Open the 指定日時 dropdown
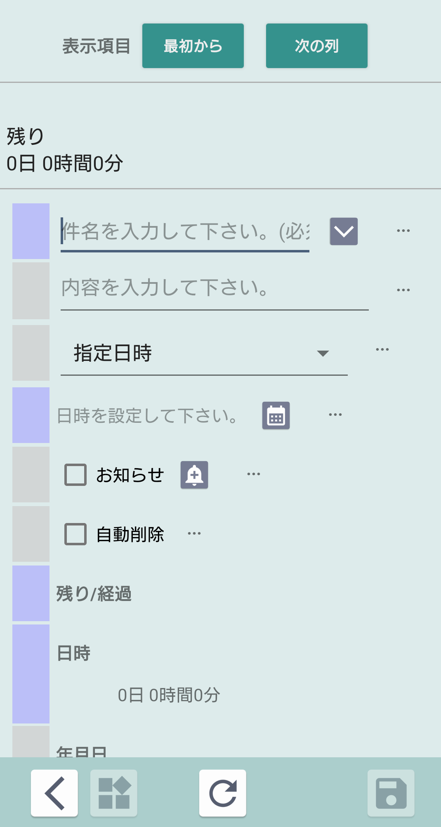This screenshot has width=441, height=827. click(204, 353)
